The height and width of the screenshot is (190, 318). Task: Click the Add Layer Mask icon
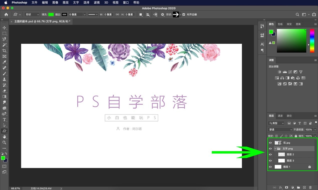[x=287, y=187]
